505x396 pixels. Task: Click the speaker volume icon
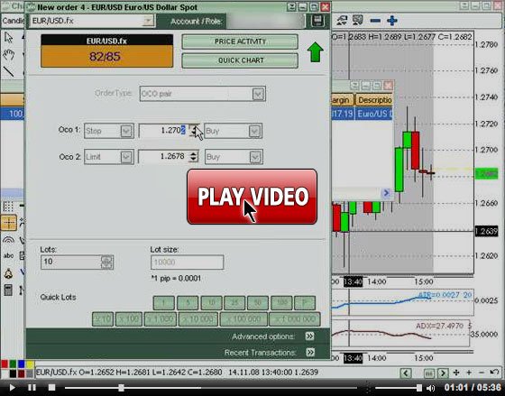[430, 388]
